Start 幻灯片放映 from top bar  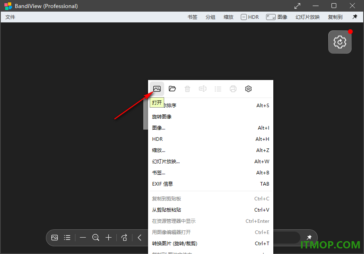click(x=307, y=17)
